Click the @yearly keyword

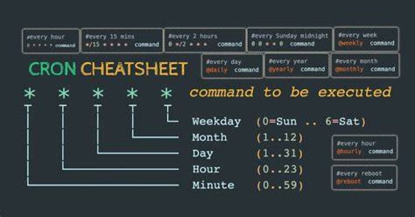click(x=281, y=70)
